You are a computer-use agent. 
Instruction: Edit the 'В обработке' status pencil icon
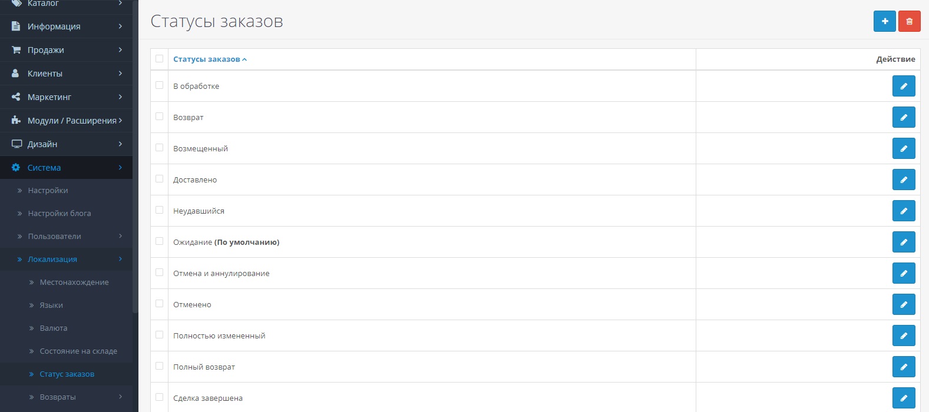coord(903,86)
